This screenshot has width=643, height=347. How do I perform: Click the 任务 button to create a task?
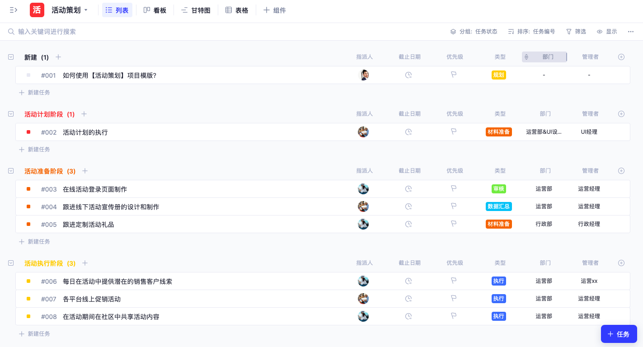click(619, 334)
